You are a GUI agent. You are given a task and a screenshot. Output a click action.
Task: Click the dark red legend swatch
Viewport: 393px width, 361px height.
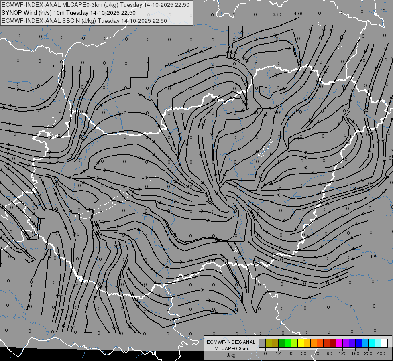[333, 343]
